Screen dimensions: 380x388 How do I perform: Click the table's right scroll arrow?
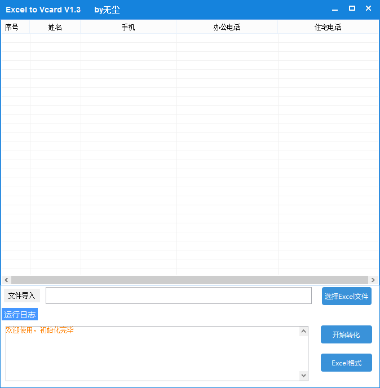click(373, 280)
